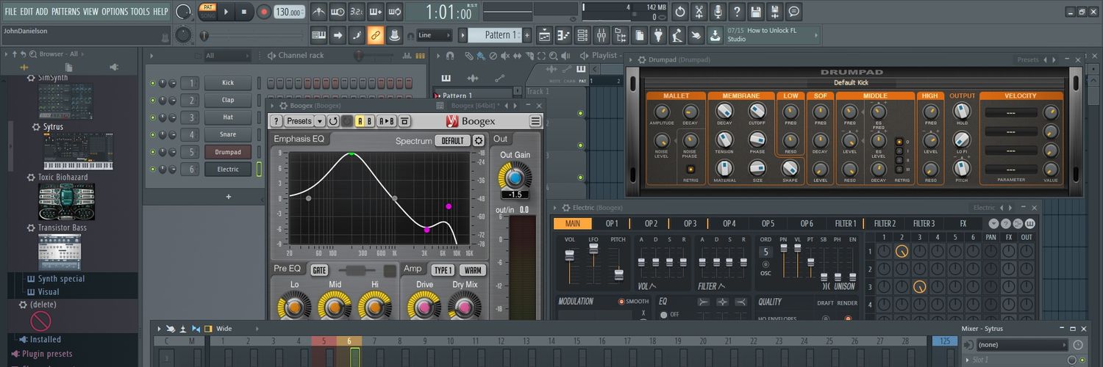The height and width of the screenshot is (367, 1103).
Task: Click the render/export audio file icon
Action: (774, 12)
